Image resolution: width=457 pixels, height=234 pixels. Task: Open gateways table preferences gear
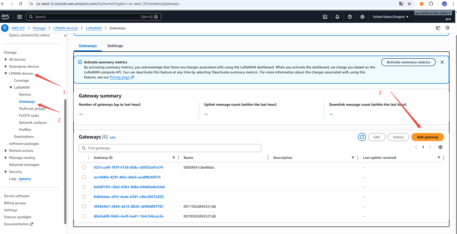[440, 147]
